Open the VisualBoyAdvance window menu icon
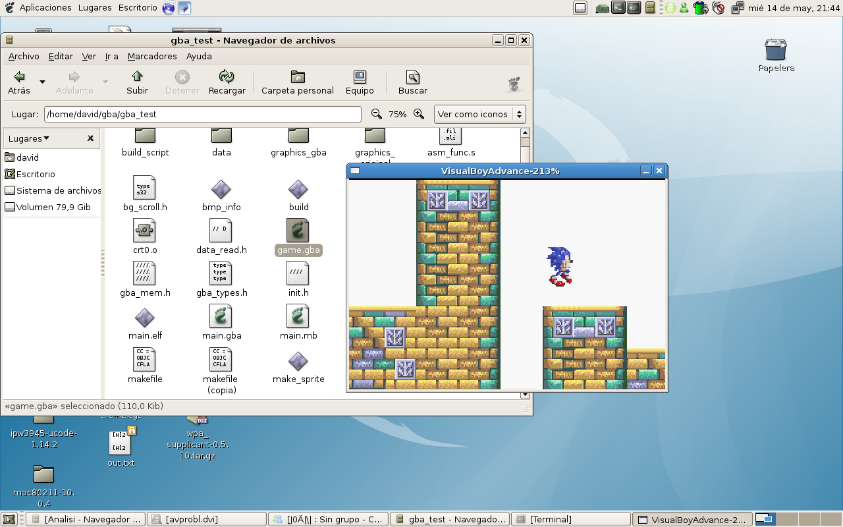The height and width of the screenshot is (527, 843). 355,171
